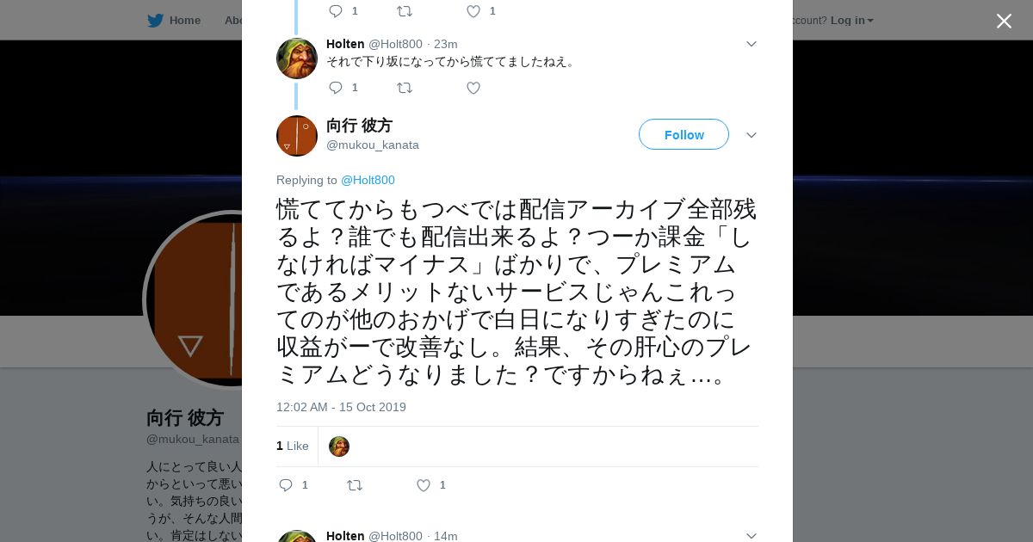Open options chevron beside Follow button
Screen dimensions: 1033x542
(751, 135)
